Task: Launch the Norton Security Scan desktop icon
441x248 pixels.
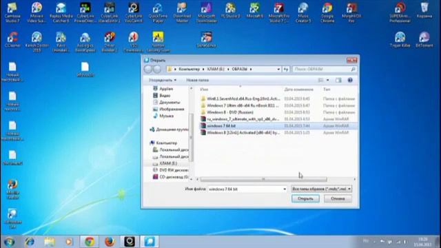Action: coord(158,41)
